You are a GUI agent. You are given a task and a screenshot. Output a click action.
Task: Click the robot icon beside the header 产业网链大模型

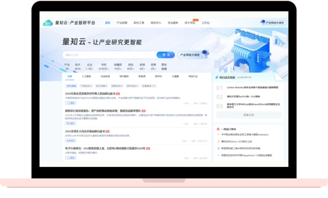pyautogui.click(x=263, y=22)
